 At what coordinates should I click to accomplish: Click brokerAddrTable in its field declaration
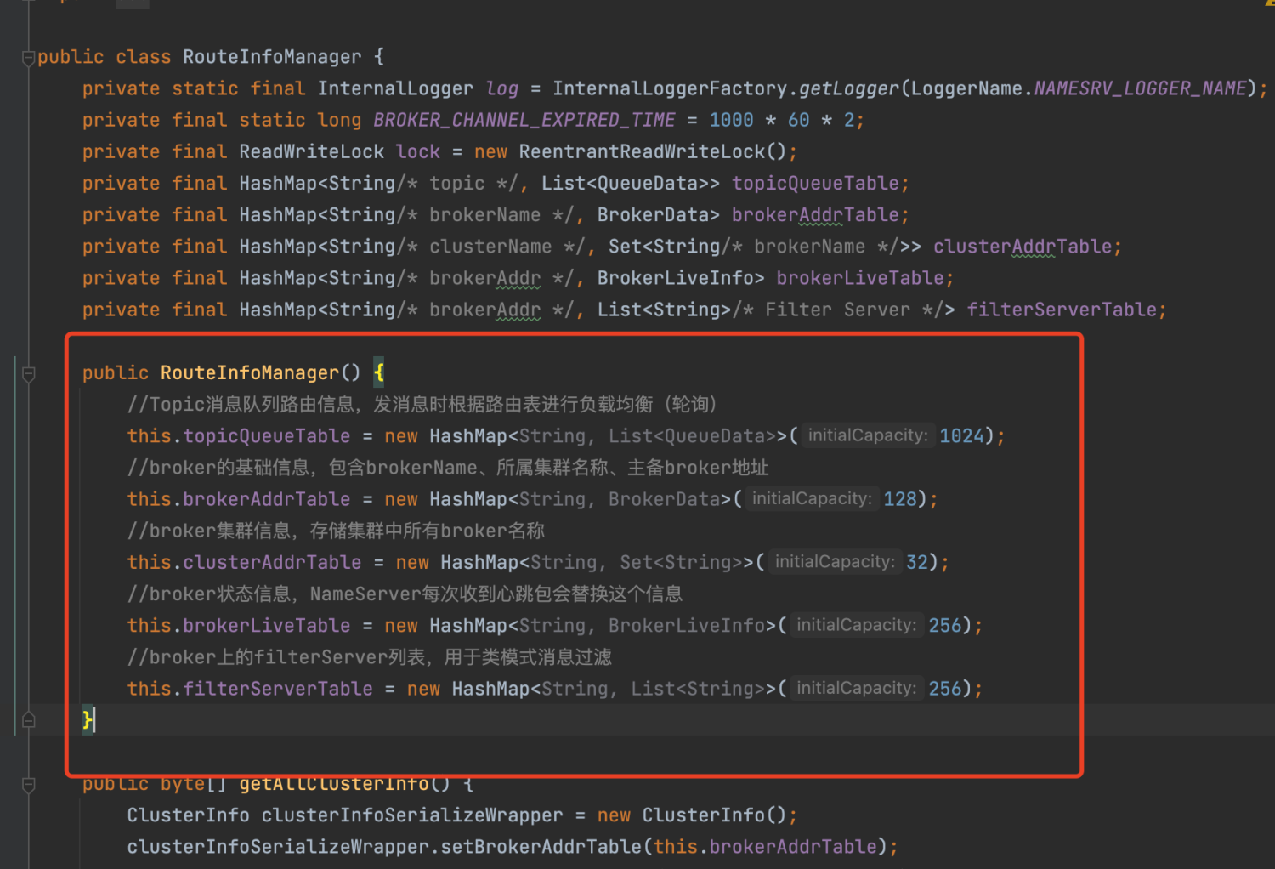coord(815,214)
